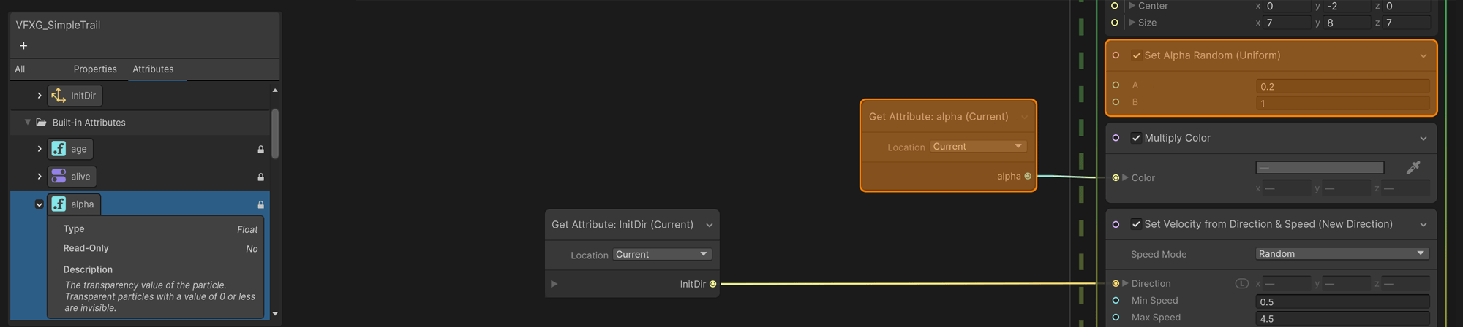1463x327 pixels.
Task: Click the Multiply Color swatch field
Action: [x=1319, y=168]
